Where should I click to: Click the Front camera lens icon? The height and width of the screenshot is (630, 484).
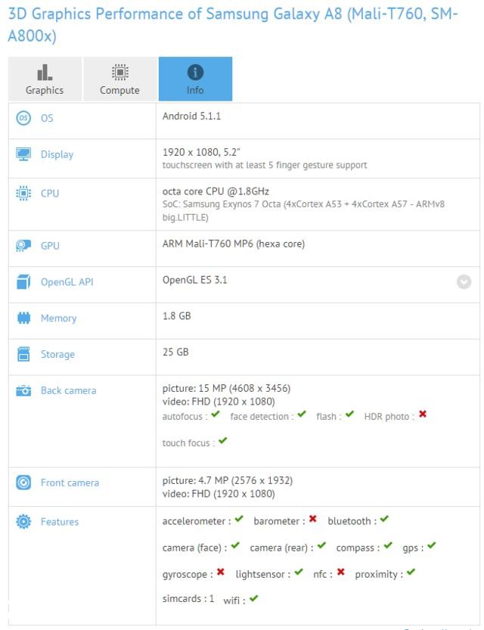pyautogui.click(x=23, y=483)
